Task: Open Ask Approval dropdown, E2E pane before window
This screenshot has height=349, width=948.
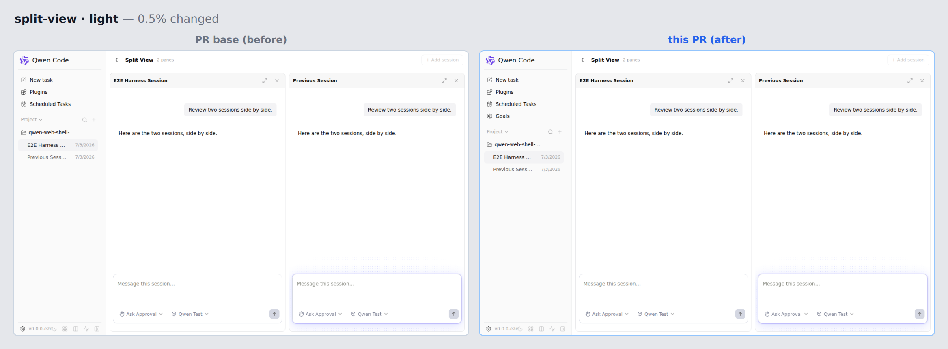Action: pos(141,314)
